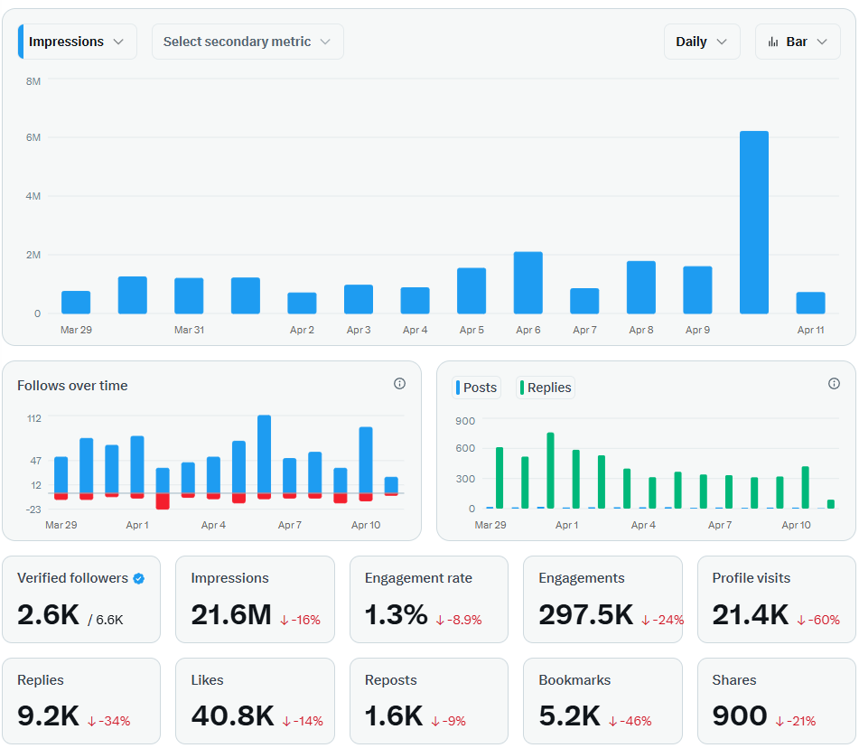Image resolution: width=859 pixels, height=748 pixels.
Task: Click the -23 label on follows chart
Action: tap(33, 510)
